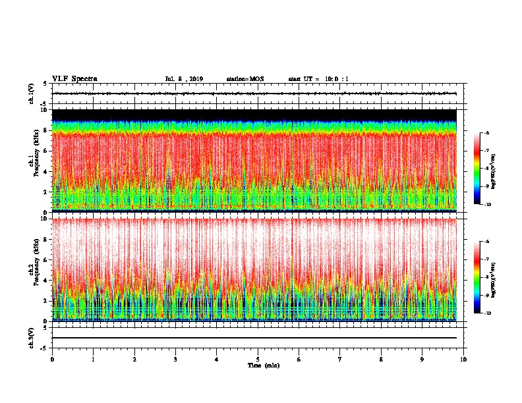522x403 pixels.
Task: Click the "station=MOS" header label
Action: click(x=245, y=79)
